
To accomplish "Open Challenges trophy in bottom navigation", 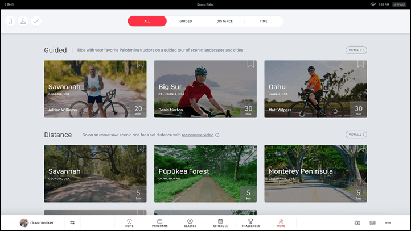I will [250, 223].
